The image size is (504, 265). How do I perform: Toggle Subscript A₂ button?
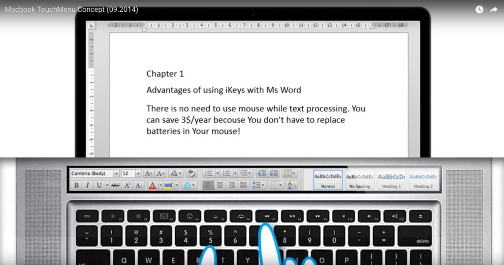tap(138, 185)
